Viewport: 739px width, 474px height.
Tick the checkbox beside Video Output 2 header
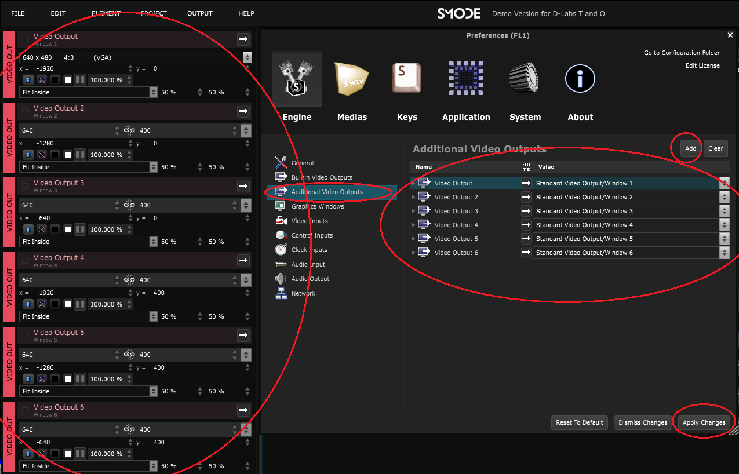pos(25,111)
